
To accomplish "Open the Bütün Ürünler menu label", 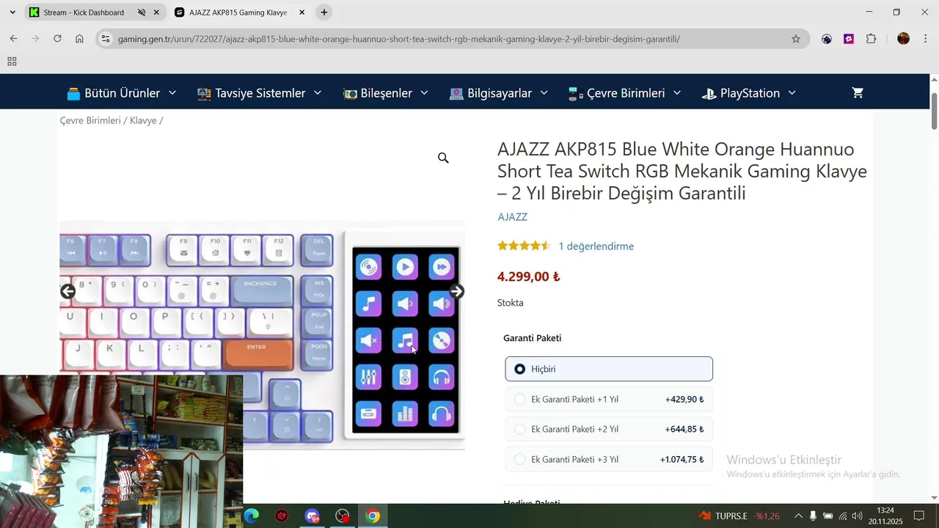I will (122, 93).
